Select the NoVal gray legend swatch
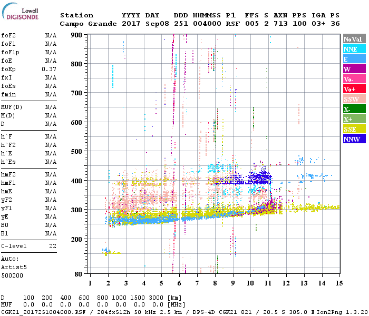This screenshot has height=316, width=369. [x=354, y=39]
